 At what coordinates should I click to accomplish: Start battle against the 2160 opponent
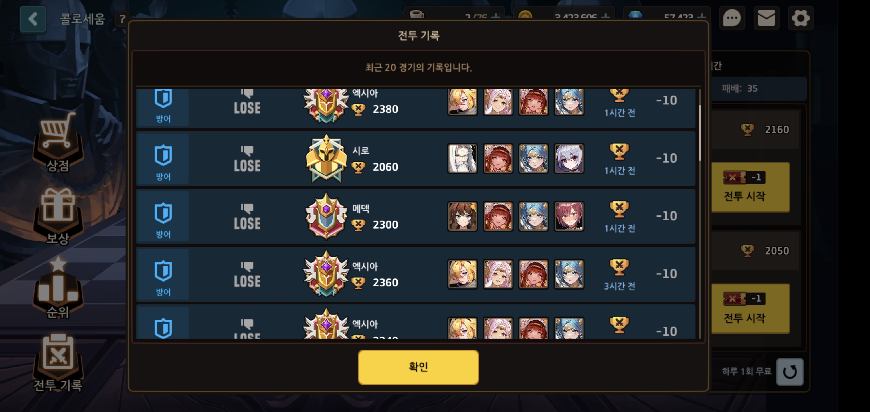click(750, 187)
